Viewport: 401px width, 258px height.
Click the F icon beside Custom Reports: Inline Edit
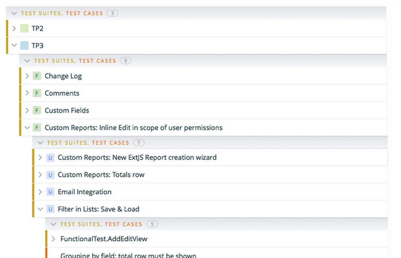click(36, 127)
